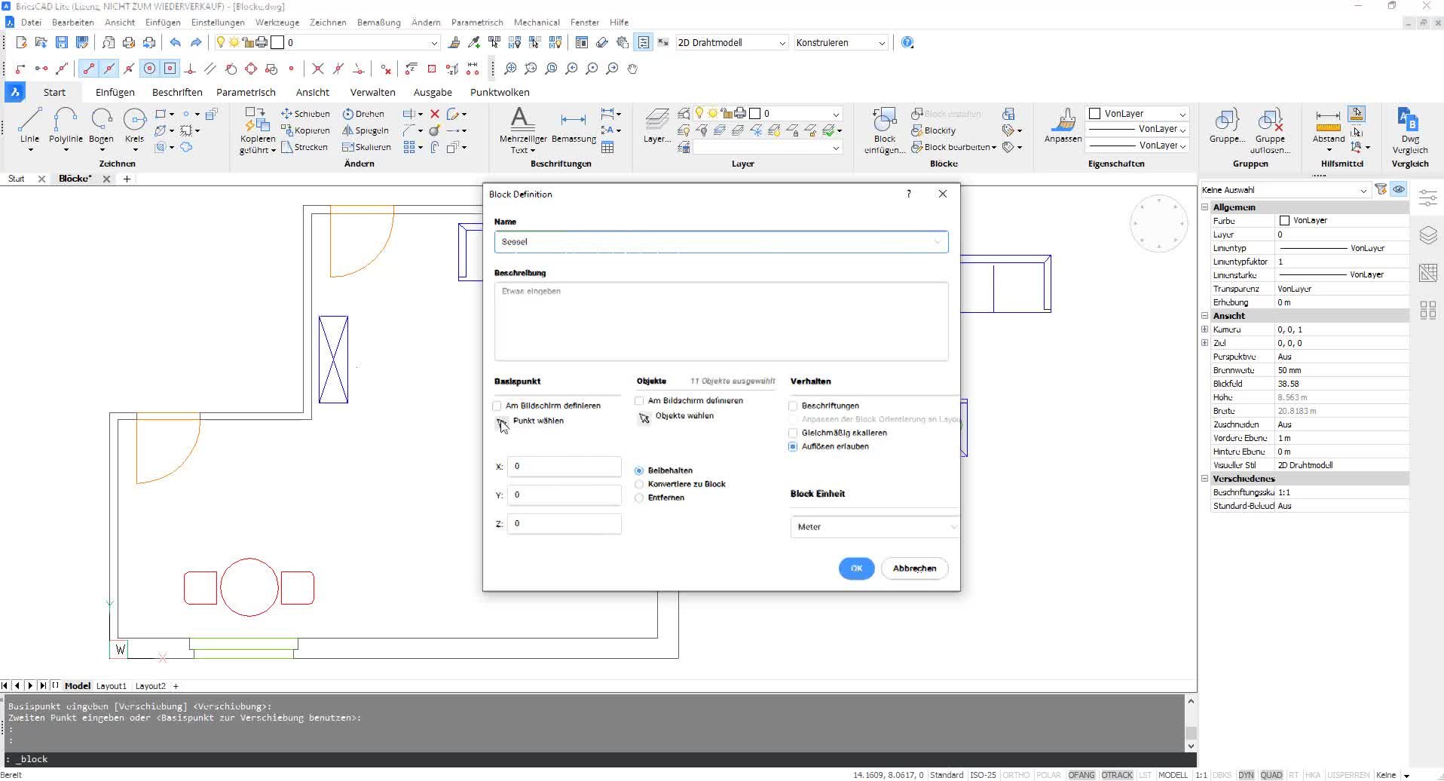Screen dimensions: 1444x781
Task: Uncheck Auflösen erlauben option
Action: point(793,447)
